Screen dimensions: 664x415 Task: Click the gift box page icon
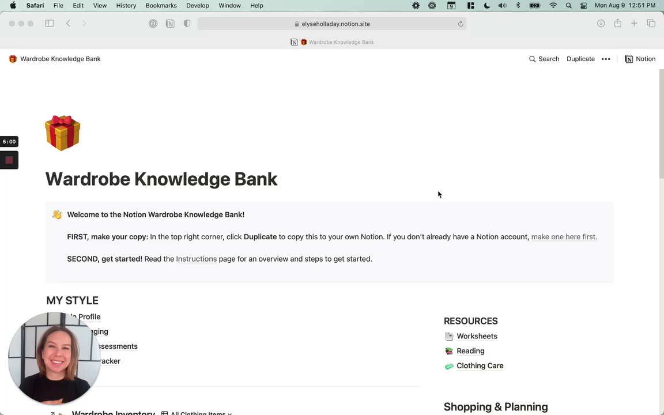pyautogui.click(x=63, y=133)
